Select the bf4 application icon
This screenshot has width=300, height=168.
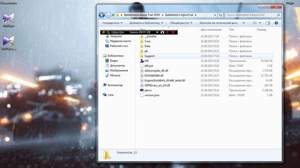(x=142, y=61)
